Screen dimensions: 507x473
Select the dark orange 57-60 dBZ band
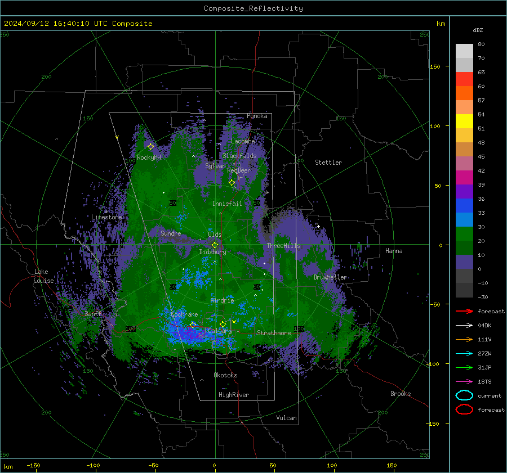pyautogui.click(x=464, y=93)
